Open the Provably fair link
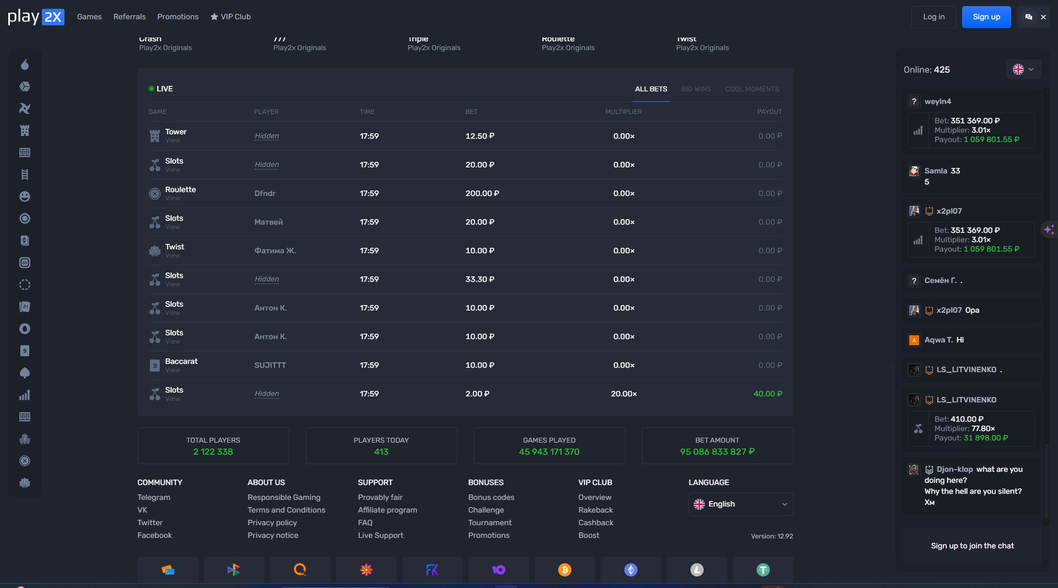 380,497
